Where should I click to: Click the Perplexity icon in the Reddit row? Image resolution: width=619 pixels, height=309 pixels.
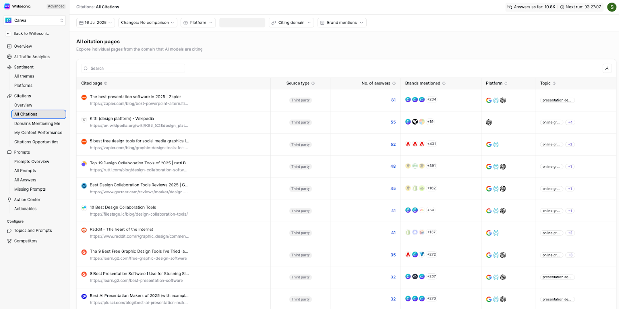(496, 233)
